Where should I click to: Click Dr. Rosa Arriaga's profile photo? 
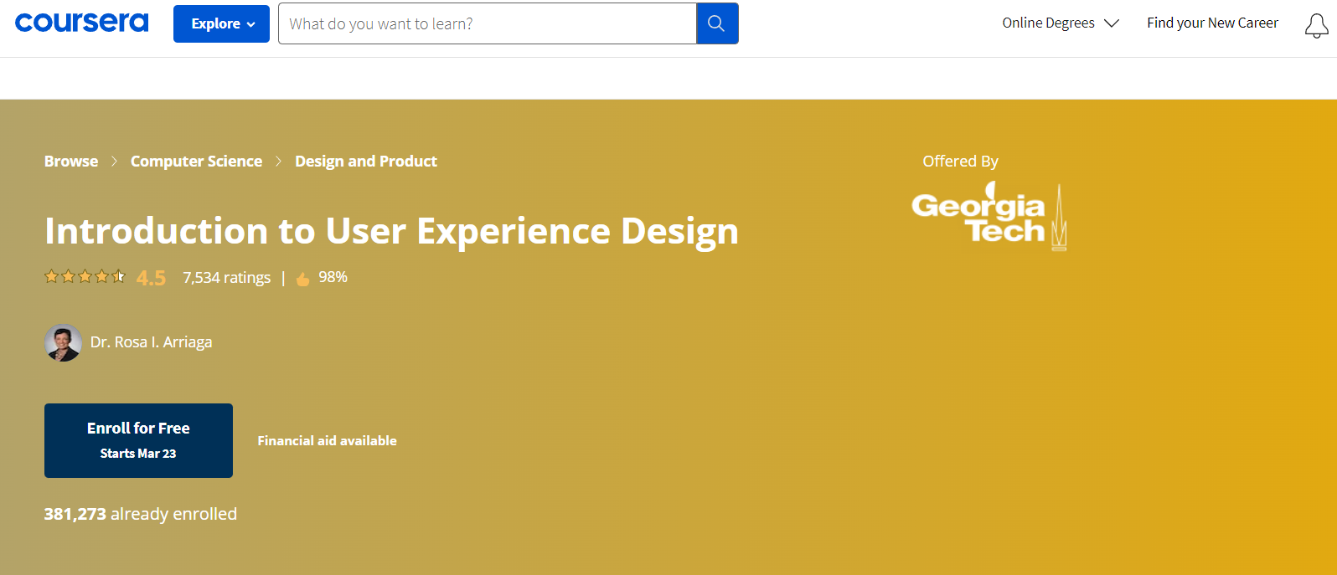[x=63, y=342]
